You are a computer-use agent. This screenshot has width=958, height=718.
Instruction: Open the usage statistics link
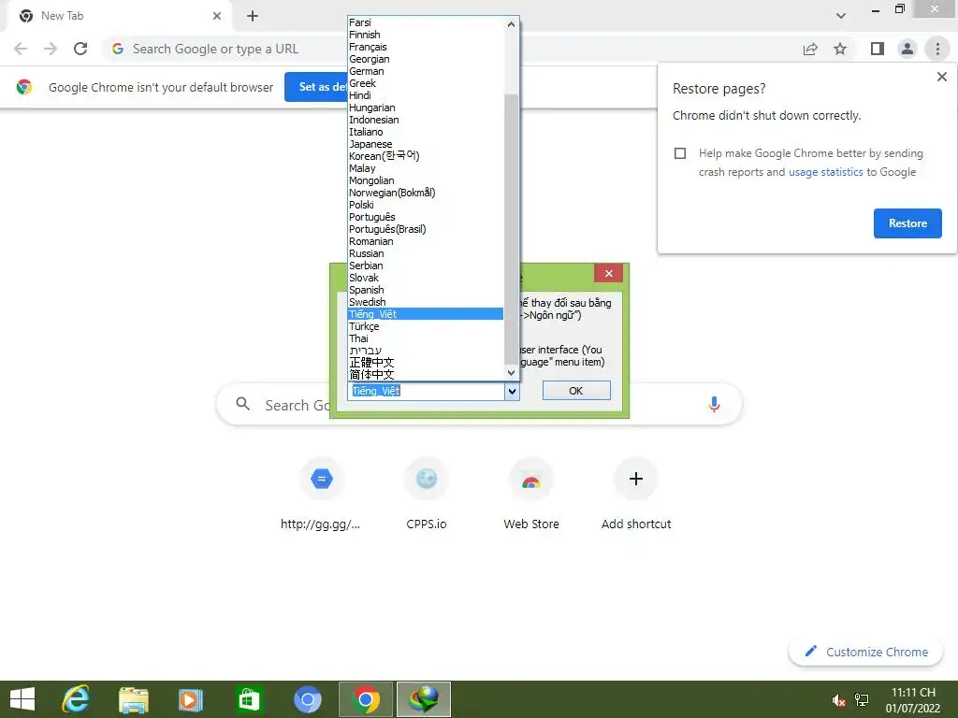click(825, 172)
